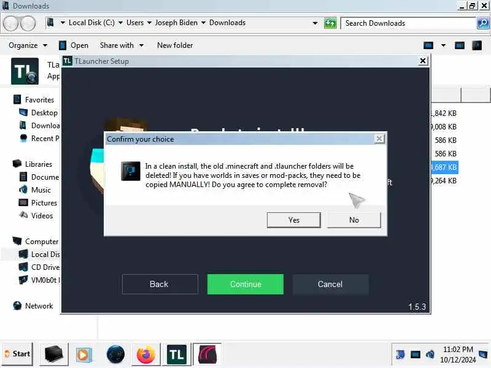The width and height of the screenshot is (491, 368).
Task: Open the Start menu
Action: 18,354
